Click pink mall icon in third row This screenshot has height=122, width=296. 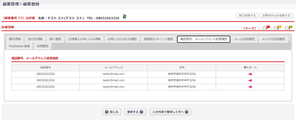point(250,87)
